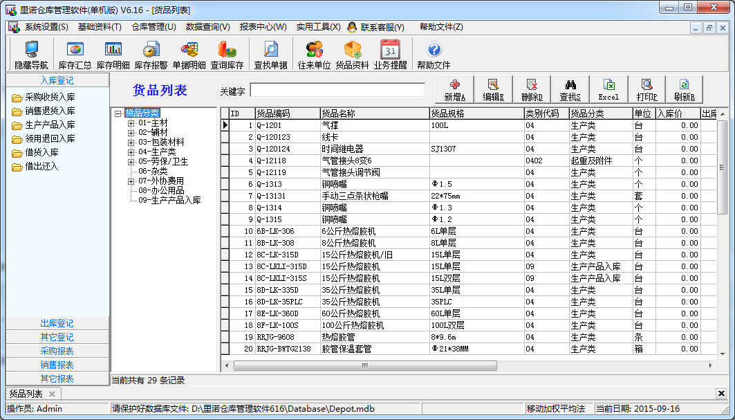Image resolution: width=735 pixels, height=420 pixels.
Task: Click the 关键字 search input field
Action: 337,91
